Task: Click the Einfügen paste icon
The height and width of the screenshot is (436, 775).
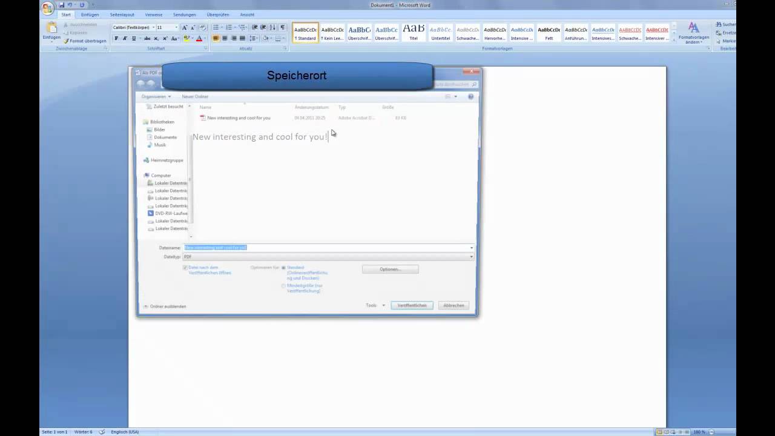Action: [51, 28]
